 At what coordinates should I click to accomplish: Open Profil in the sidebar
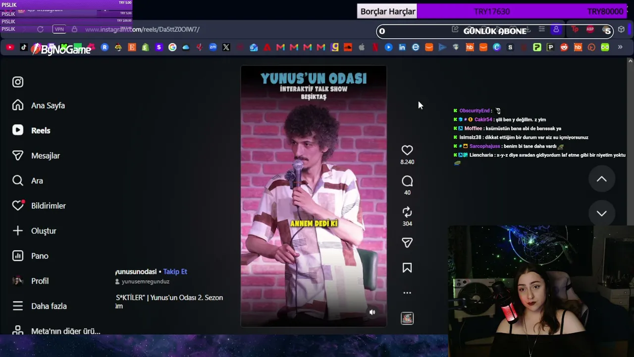pyautogui.click(x=30, y=281)
